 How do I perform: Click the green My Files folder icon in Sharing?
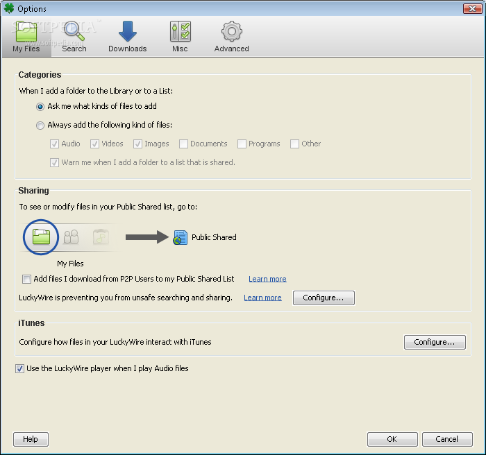tap(41, 237)
